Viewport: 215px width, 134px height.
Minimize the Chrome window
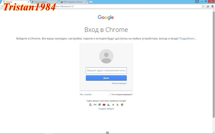[202, 1]
